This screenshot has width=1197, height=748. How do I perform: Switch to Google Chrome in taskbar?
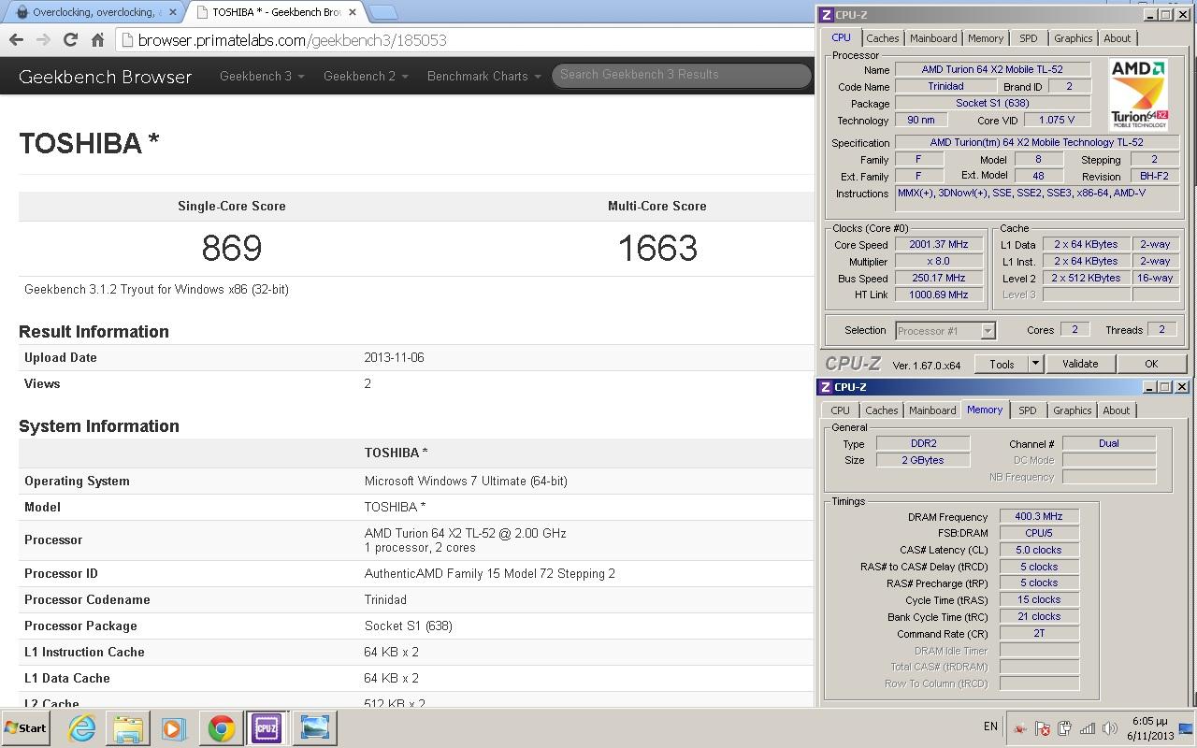pos(222,727)
